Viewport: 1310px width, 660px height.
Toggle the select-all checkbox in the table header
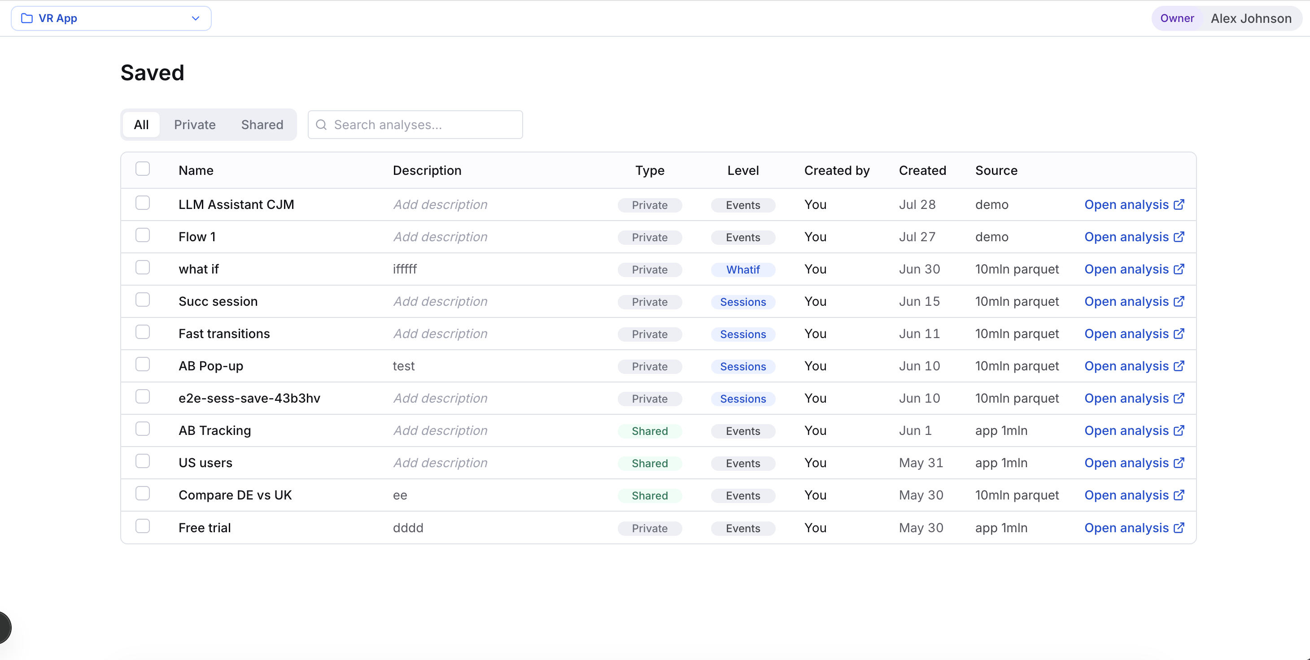(142, 169)
